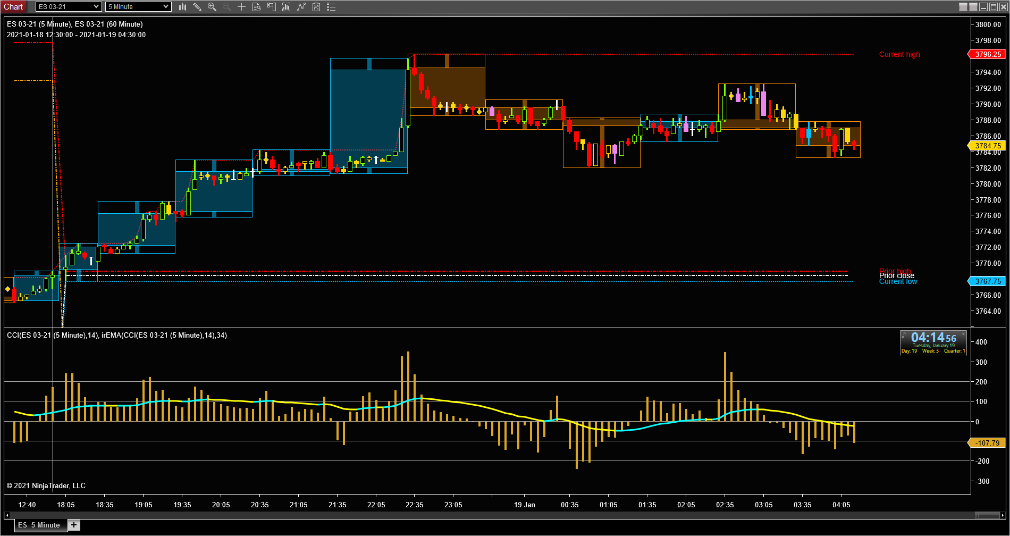Click the 'Tuesday, January 19' date text
This screenshot has height=536, width=1010.
933,346
